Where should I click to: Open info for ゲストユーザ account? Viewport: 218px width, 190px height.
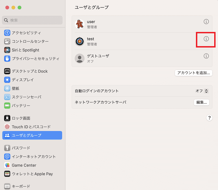coord(206,56)
